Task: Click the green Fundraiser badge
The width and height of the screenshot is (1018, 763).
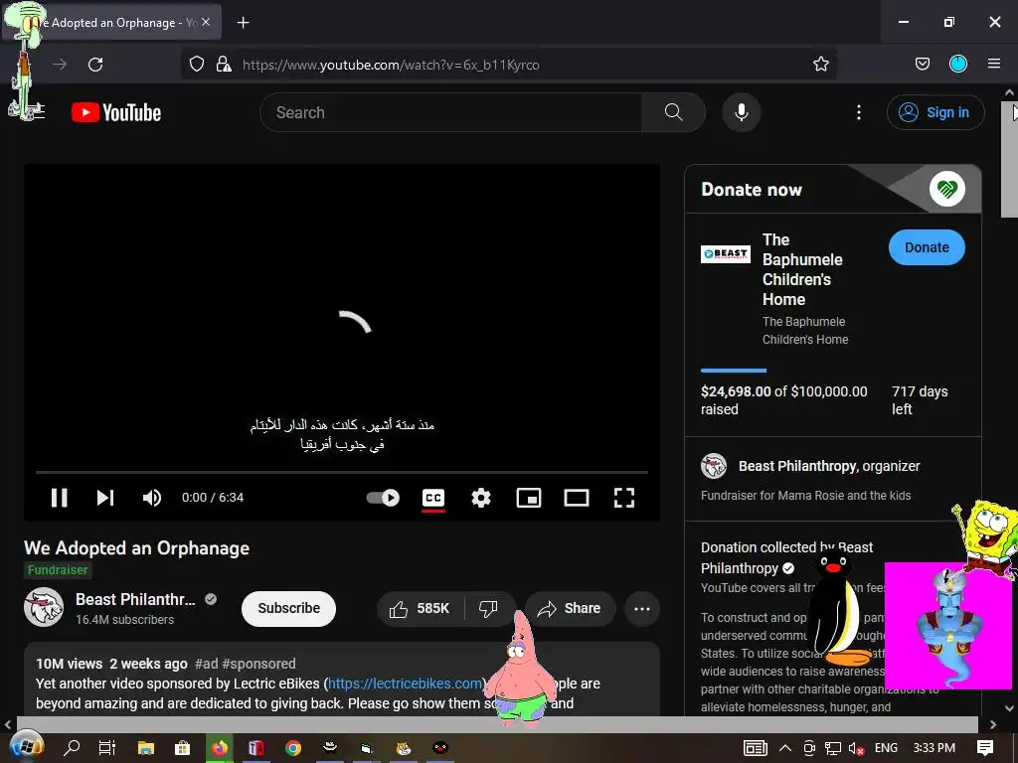Action: coord(57,570)
